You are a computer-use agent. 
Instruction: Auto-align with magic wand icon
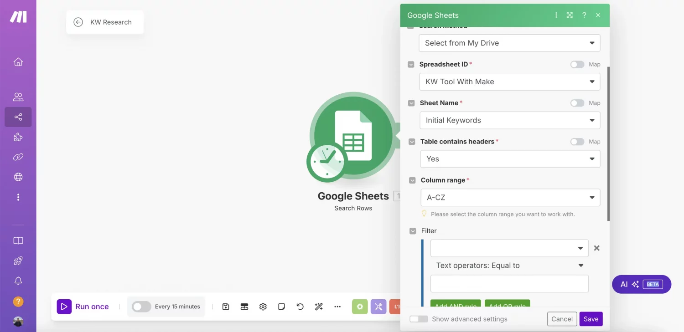coord(319,306)
